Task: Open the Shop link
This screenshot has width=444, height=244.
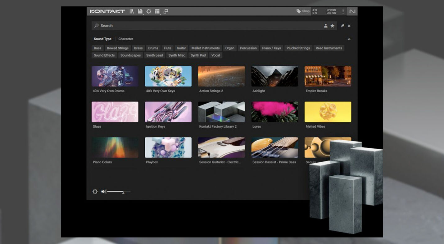Action: coord(303,11)
